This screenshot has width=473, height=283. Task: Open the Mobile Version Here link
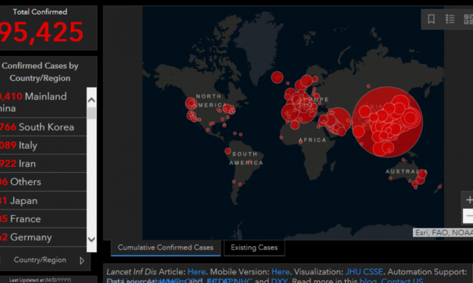(x=280, y=272)
